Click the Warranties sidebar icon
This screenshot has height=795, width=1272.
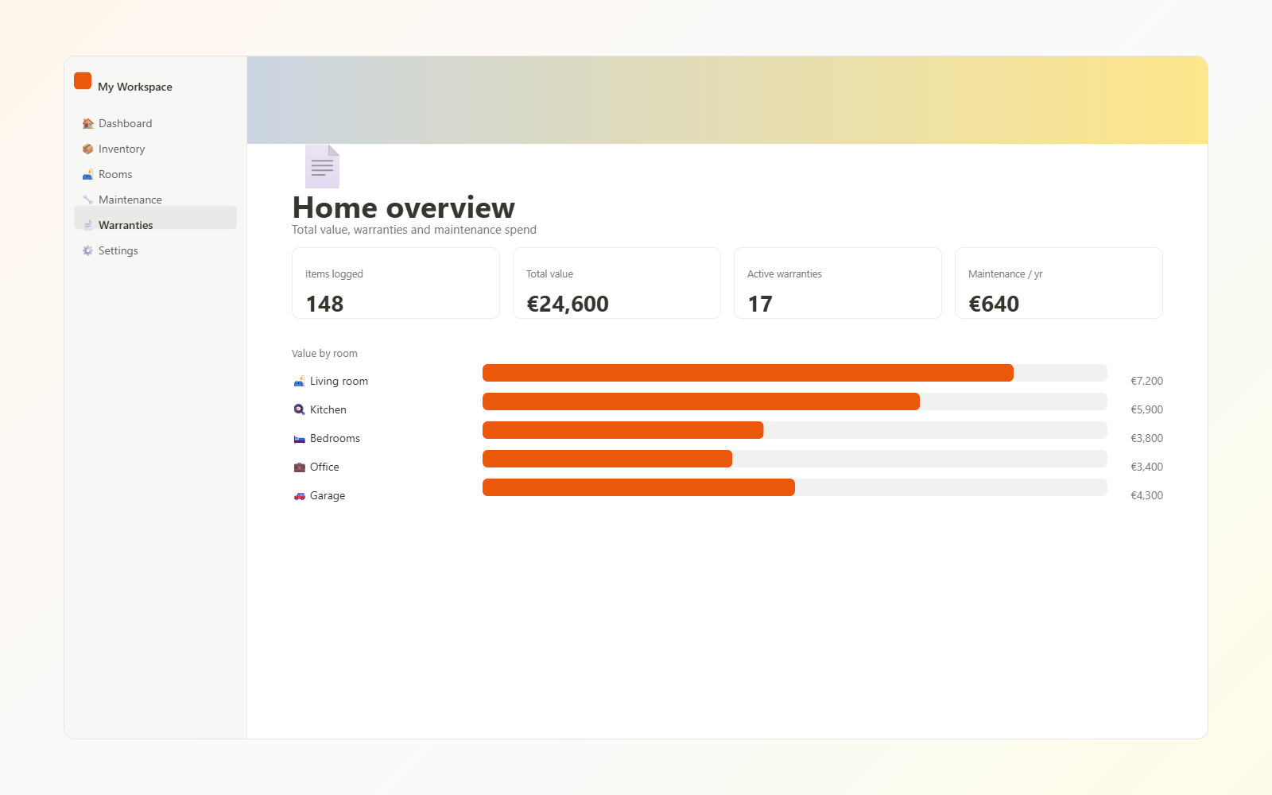tap(88, 225)
